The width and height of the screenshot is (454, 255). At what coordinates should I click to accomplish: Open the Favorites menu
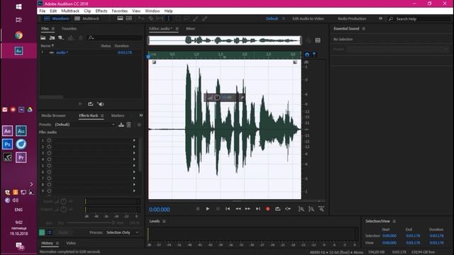(120, 11)
